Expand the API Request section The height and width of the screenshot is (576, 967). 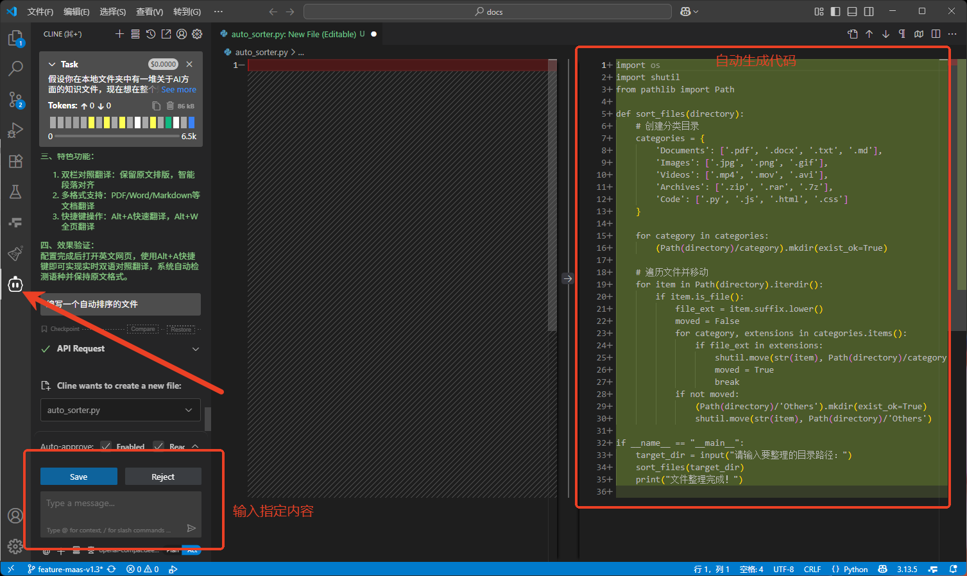pos(196,349)
